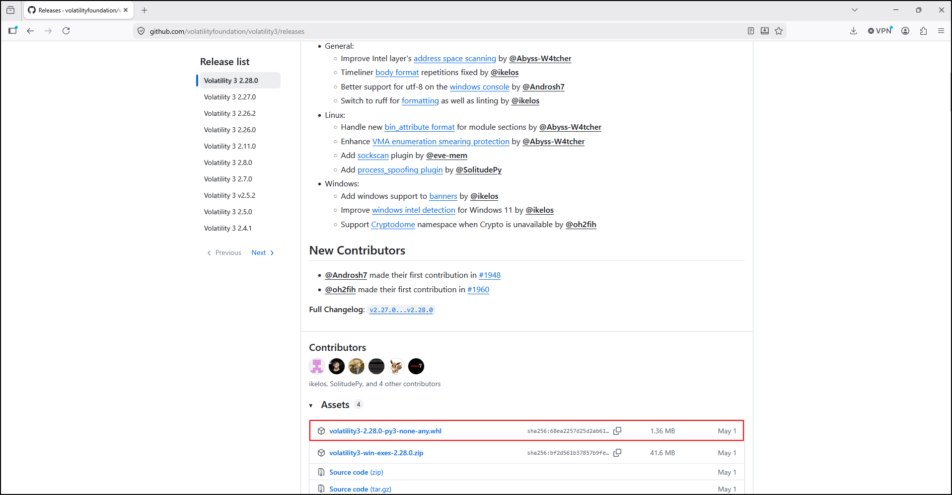
Task: Bookmark this page with the star icon
Action: click(x=779, y=31)
